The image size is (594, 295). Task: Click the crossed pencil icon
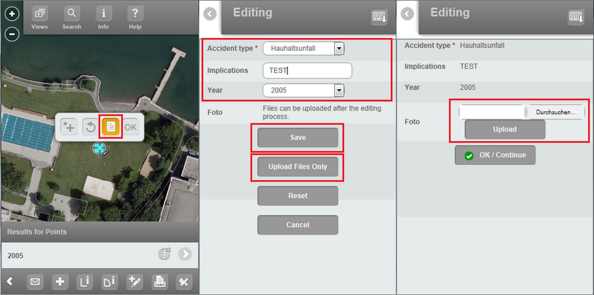[x=184, y=282]
